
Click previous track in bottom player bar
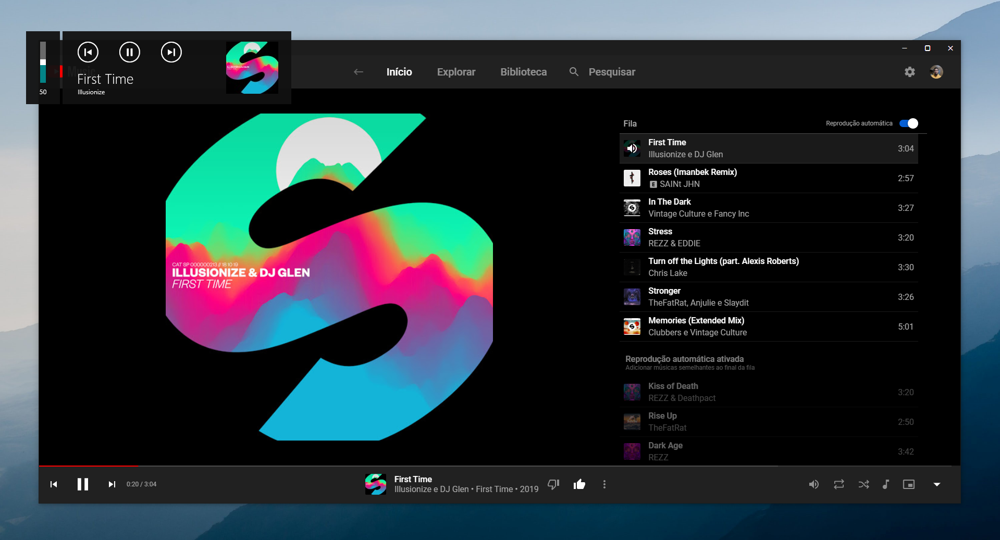point(54,484)
